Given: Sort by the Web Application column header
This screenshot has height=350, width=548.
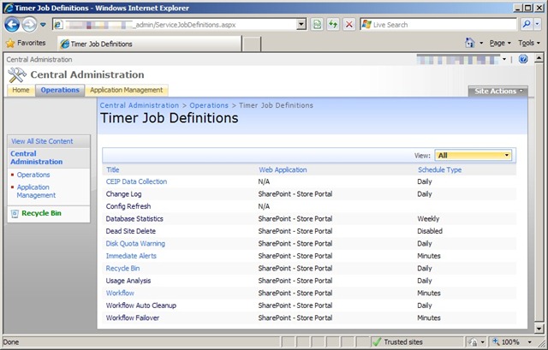Looking at the screenshot, I should click(x=283, y=169).
